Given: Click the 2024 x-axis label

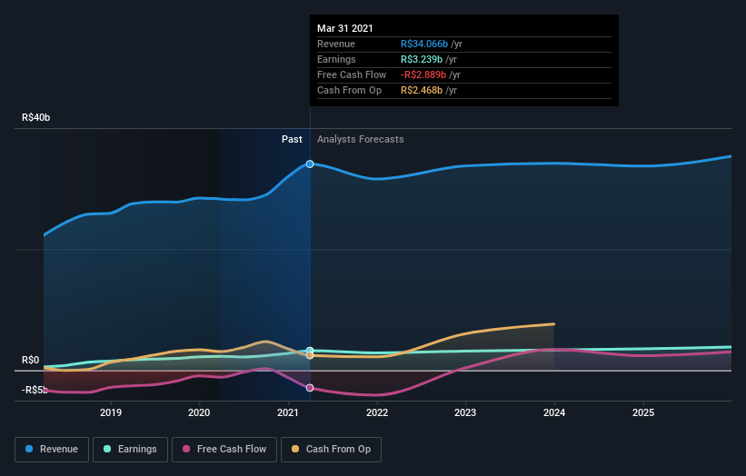Looking at the screenshot, I should pos(554,412).
